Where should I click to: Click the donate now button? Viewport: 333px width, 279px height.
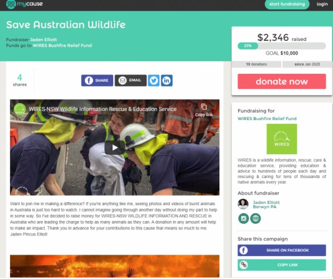281,81
